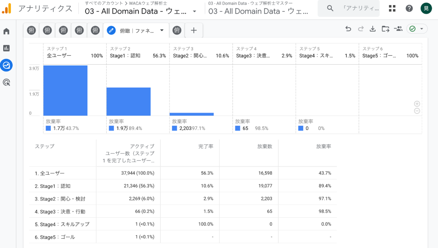Zoom out the funnel chart
The width and height of the screenshot is (438, 248).
(417, 111)
